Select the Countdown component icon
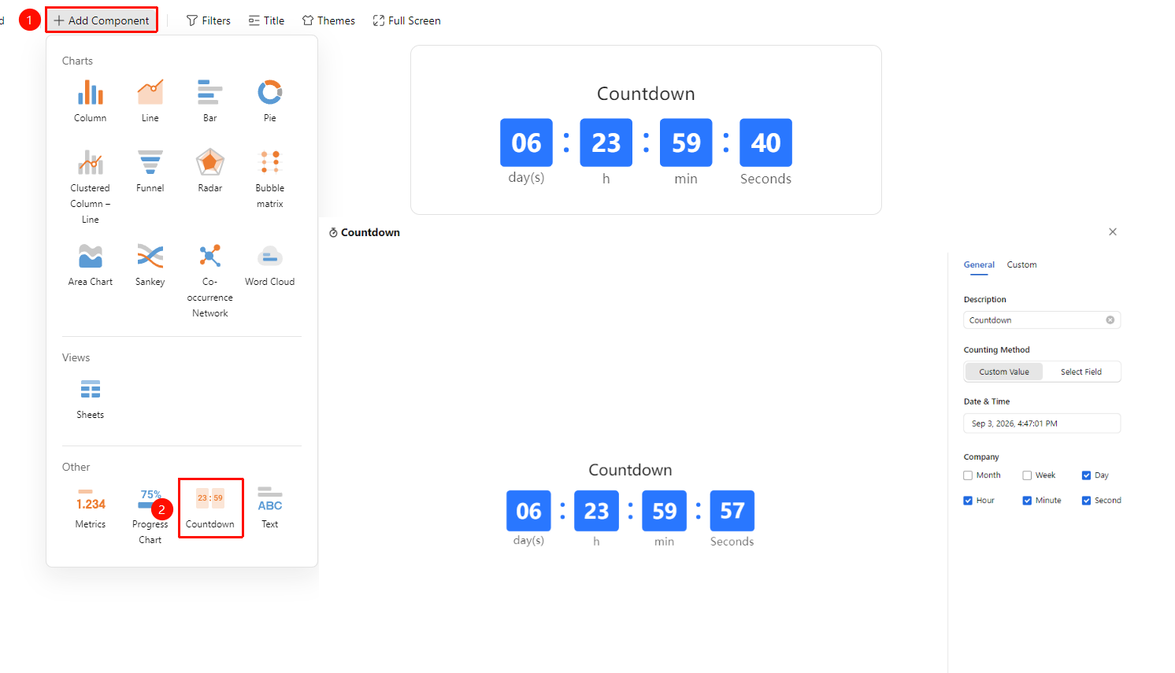 pos(210,498)
